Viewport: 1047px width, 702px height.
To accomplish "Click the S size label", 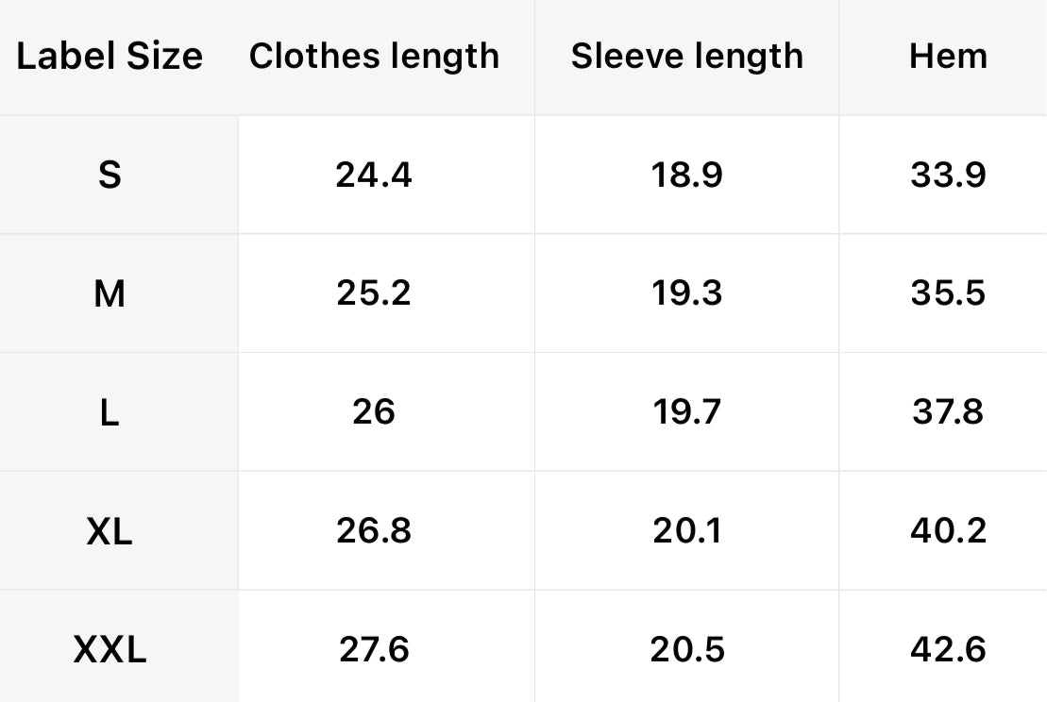I will click(110, 175).
